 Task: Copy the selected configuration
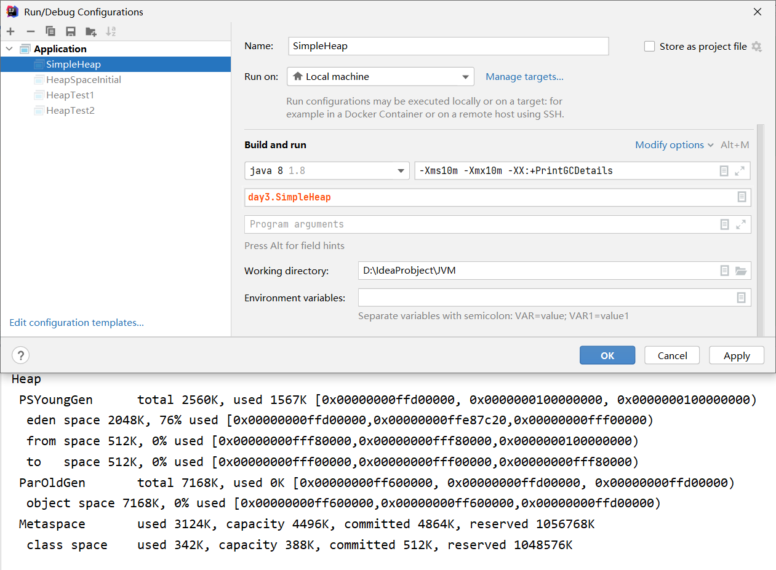[50, 31]
